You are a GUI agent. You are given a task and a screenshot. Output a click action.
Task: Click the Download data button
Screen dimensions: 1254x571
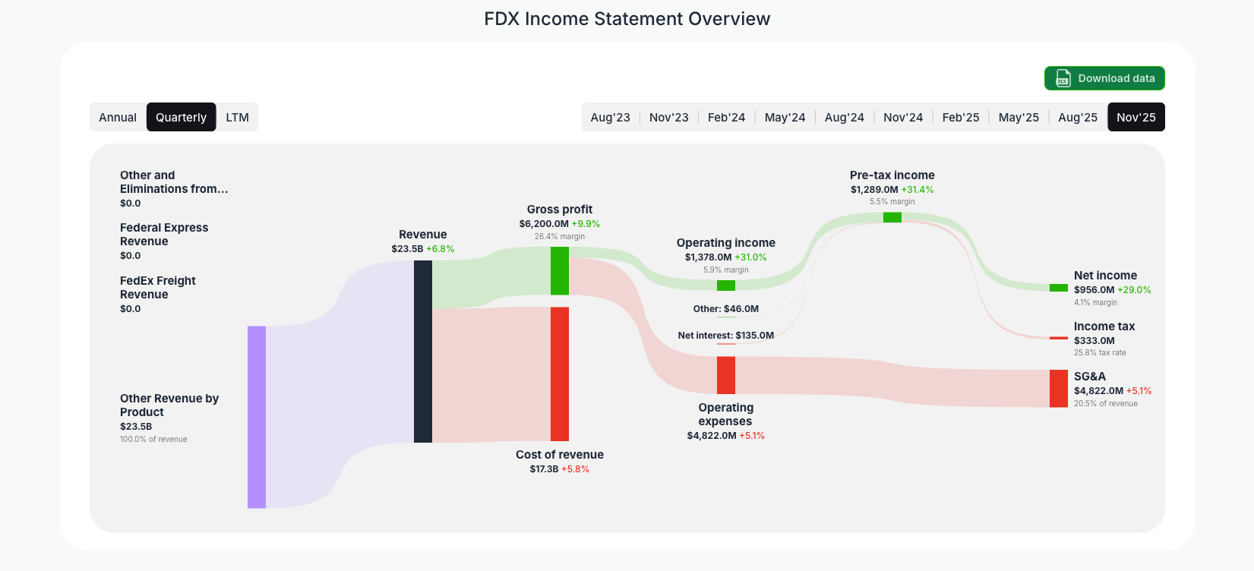tap(1104, 78)
